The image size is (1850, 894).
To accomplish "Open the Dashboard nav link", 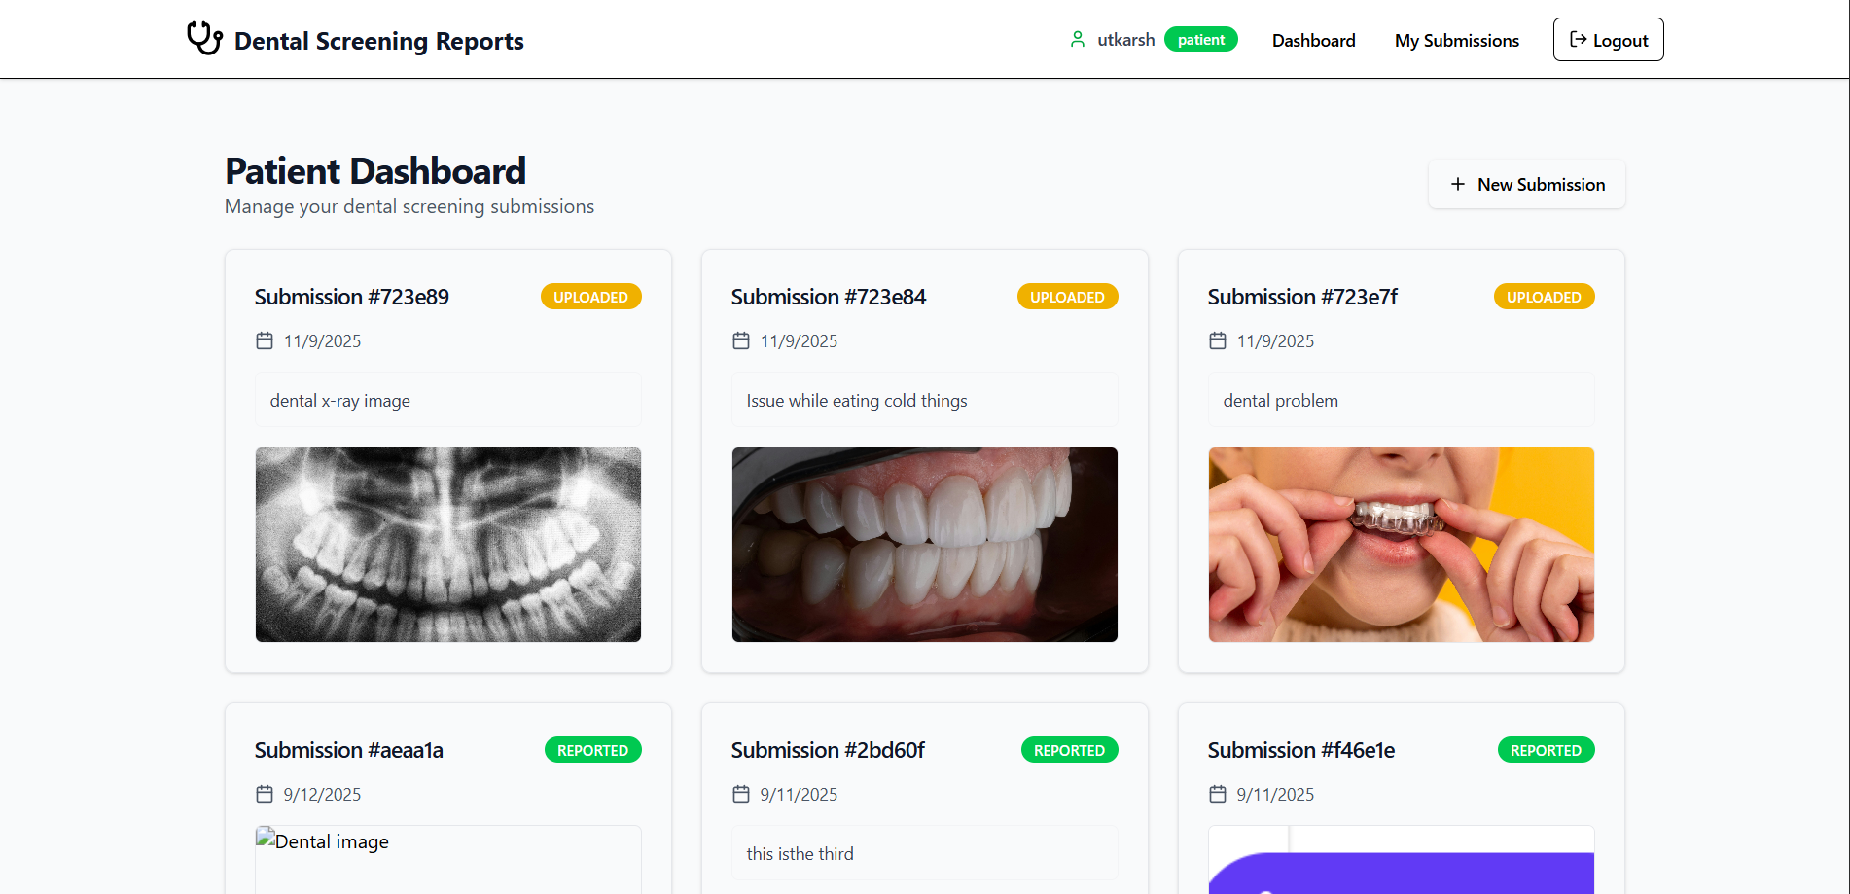I will tap(1313, 41).
